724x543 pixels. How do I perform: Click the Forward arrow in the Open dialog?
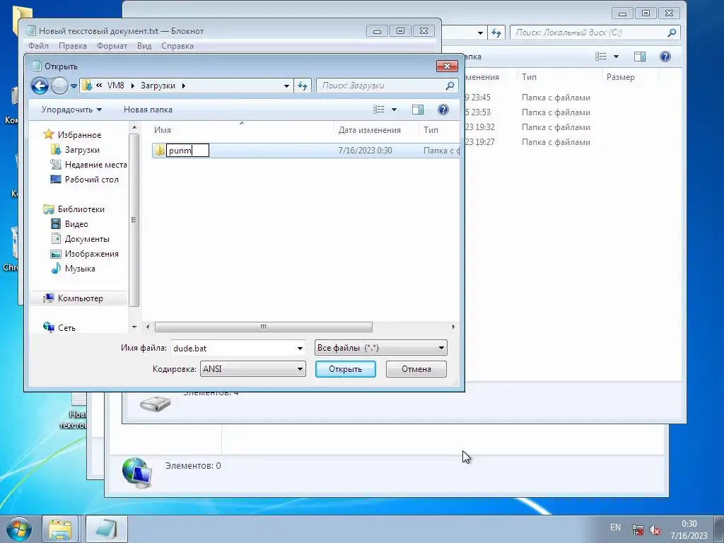[59, 86]
